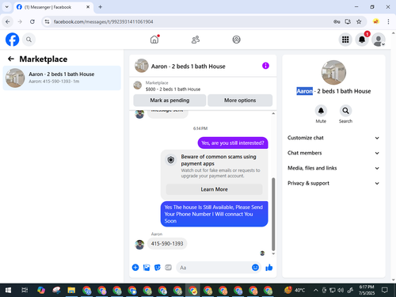Attach a photo with image icon

147,268
